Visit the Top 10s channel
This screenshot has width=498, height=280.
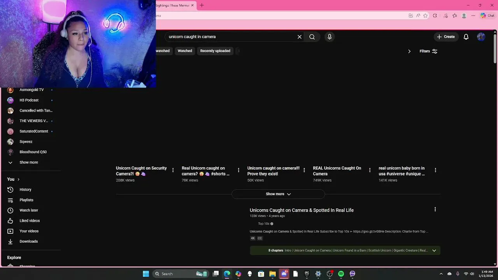coord(264,224)
